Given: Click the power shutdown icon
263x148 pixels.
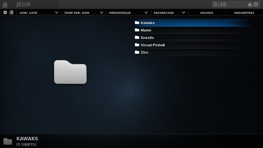Looking at the screenshot, I should (255, 5).
